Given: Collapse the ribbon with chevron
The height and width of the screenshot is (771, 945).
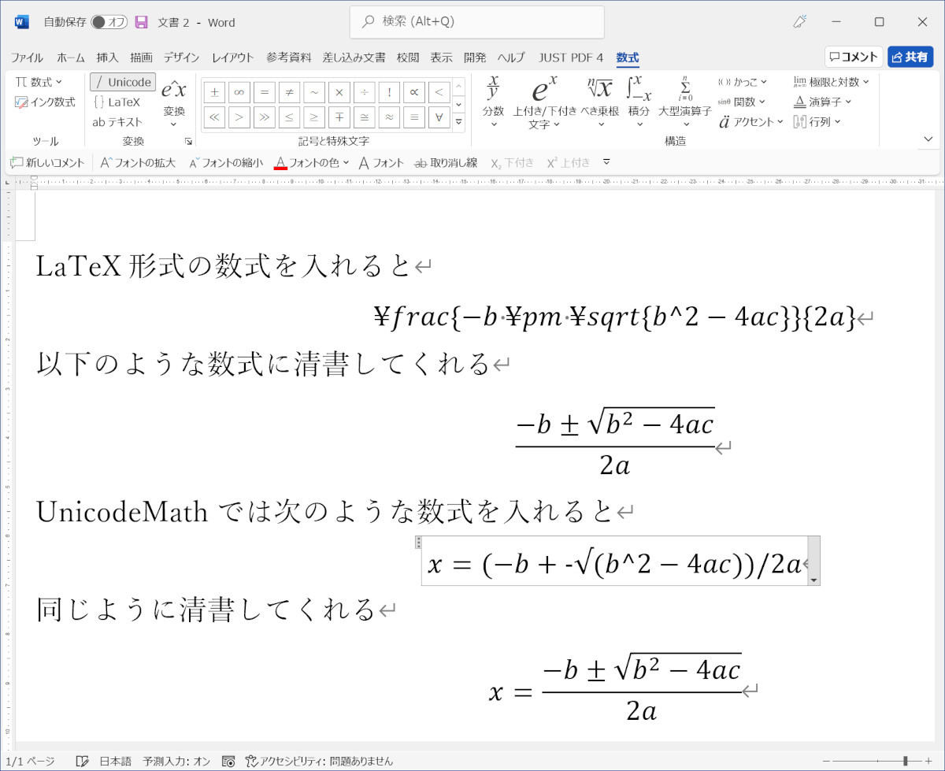Looking at the screenshot, I should 928,139.
